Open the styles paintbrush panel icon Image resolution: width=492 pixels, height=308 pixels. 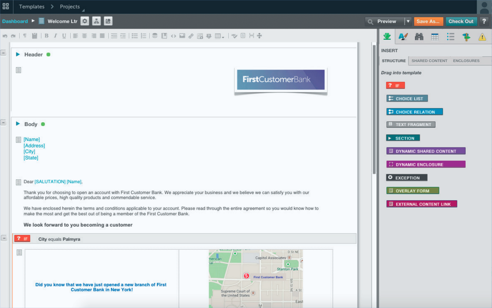(403, 36)
